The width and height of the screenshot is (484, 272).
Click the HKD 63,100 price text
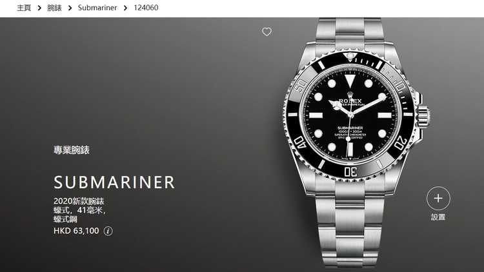click(76, 231)
